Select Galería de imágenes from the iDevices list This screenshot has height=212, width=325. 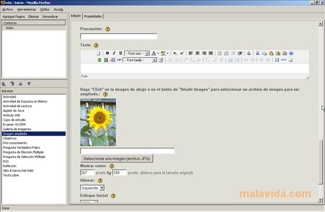(x=17, y=129)
